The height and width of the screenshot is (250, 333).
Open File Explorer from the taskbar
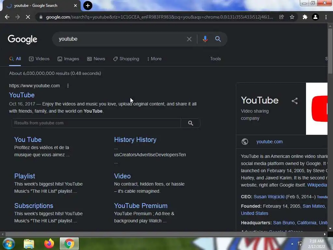tap(29, 243)
